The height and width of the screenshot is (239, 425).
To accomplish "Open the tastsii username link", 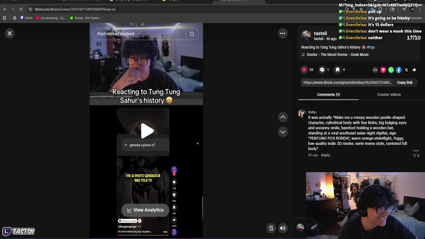I will (320, 33).
